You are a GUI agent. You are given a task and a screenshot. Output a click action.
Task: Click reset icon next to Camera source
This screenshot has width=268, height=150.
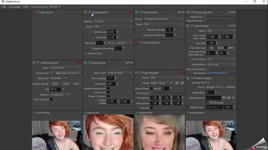(38, 63)
